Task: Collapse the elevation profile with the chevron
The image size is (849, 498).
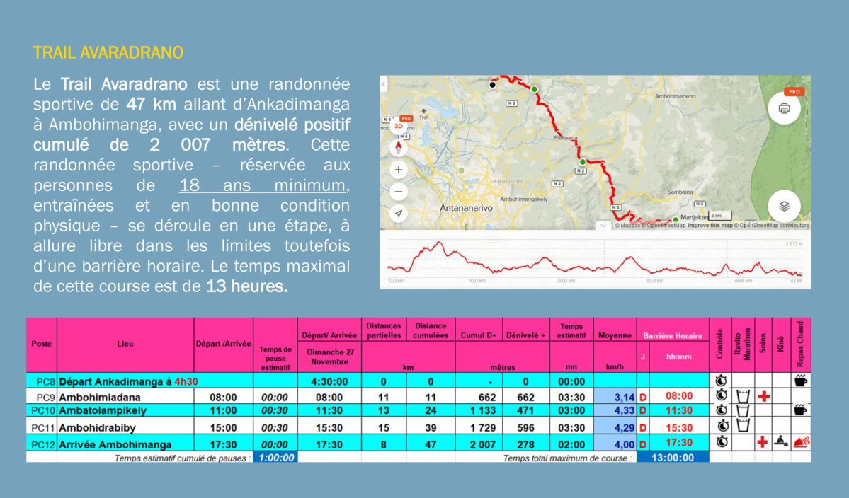Action: [x=603, y=226]
